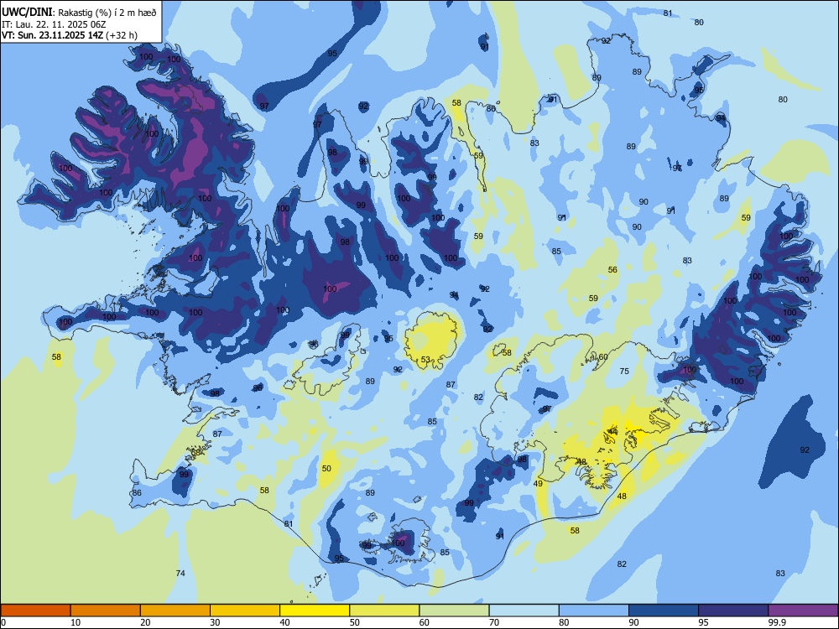
Task: Click the light orange 20–30 legend swatch
Action: pos(175,611)
